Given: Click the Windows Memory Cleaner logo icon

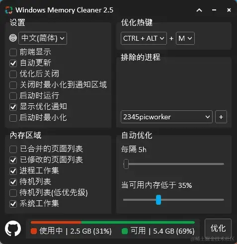Looking at the screenshot, I should click(x=9, y=10).
